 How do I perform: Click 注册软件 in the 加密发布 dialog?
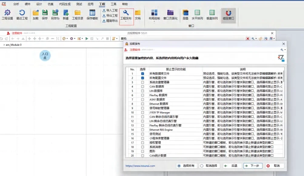tap(135, 50)
